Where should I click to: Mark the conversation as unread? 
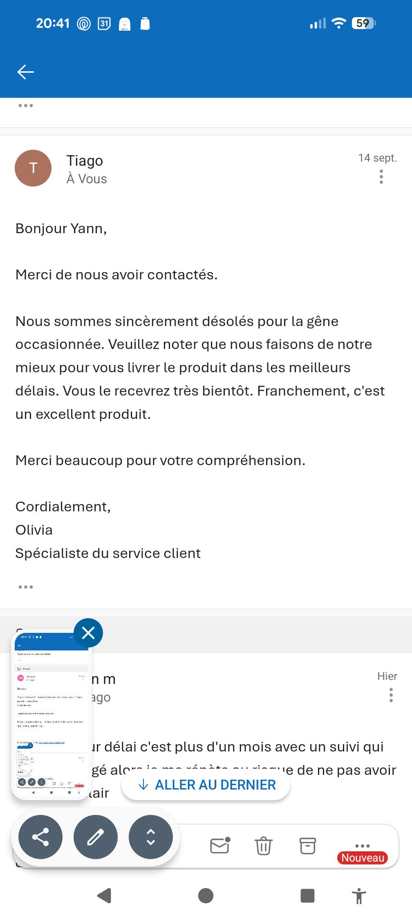pyautogui.click(x=220, y=845)
